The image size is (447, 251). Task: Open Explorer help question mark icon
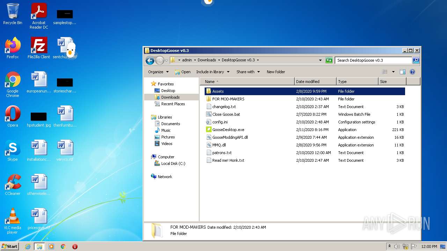[x=412, y=72]
